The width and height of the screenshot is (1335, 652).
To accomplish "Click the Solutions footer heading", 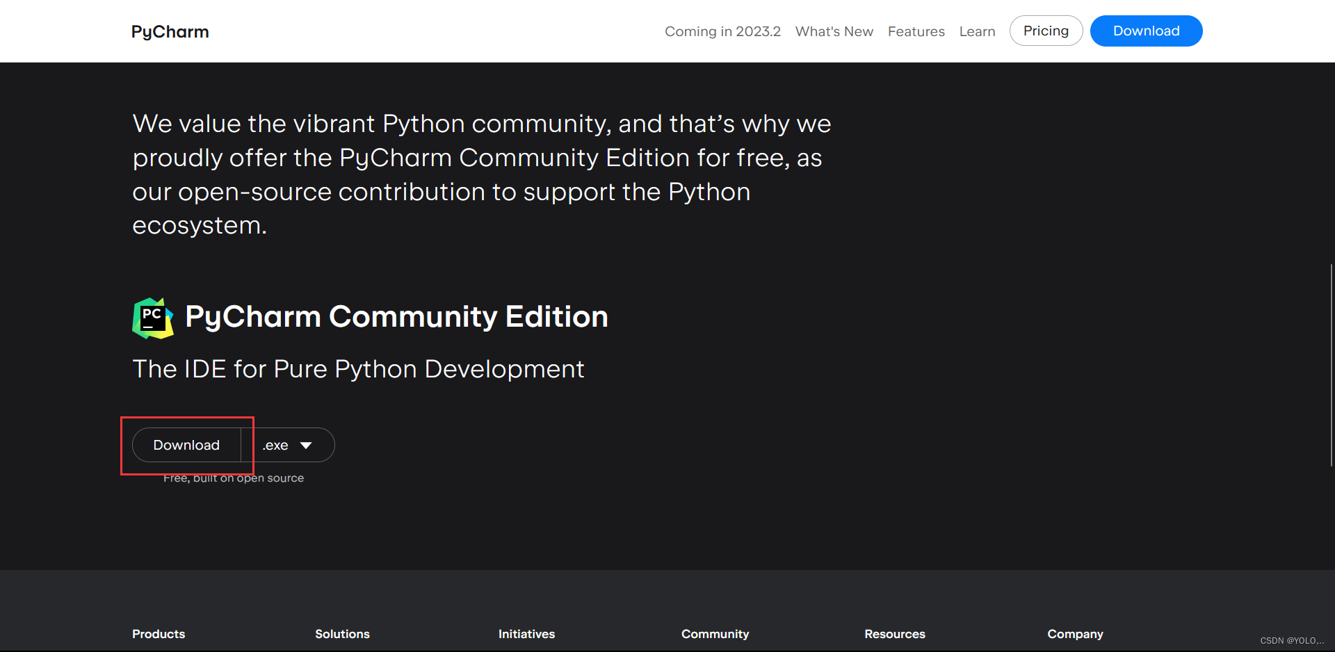I will (x=342, y=634).
